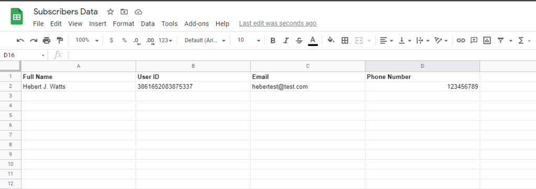Open the Tools menu
The image size is (536, 189).
click(x=170, y=23)
